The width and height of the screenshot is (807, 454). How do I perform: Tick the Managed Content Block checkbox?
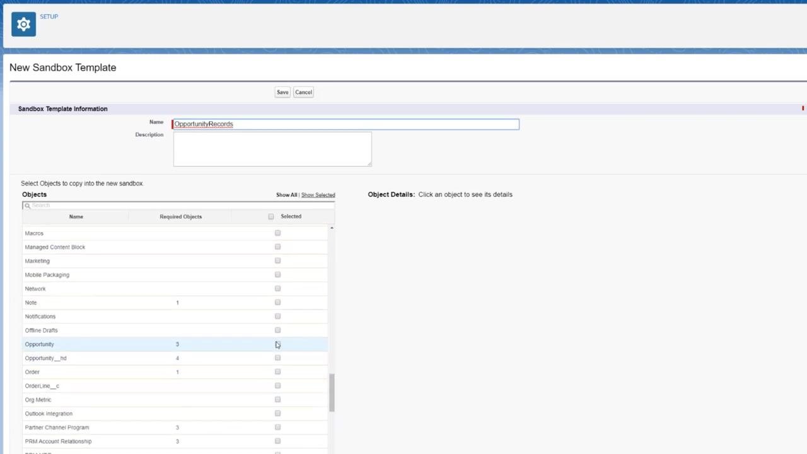(277, 247)
